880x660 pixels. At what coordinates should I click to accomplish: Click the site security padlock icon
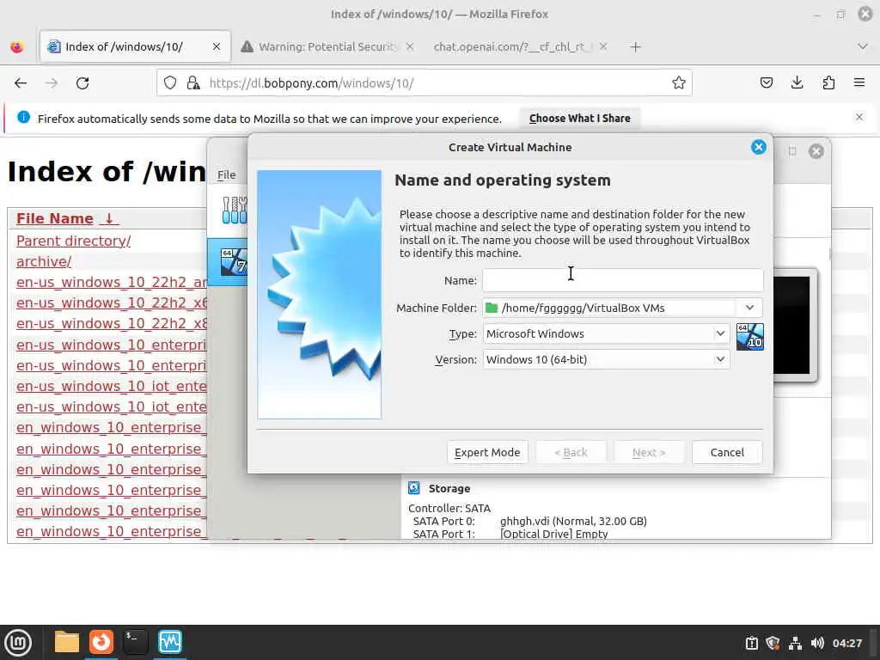point(193,83)
